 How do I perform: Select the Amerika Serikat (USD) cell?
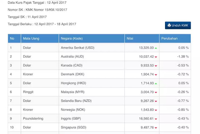click(92, 48)
